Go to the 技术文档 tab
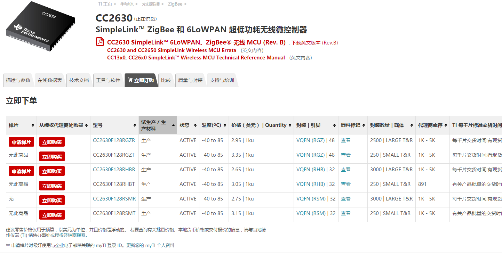The height and width of the screenshot is (254, 502). [79, 80]
